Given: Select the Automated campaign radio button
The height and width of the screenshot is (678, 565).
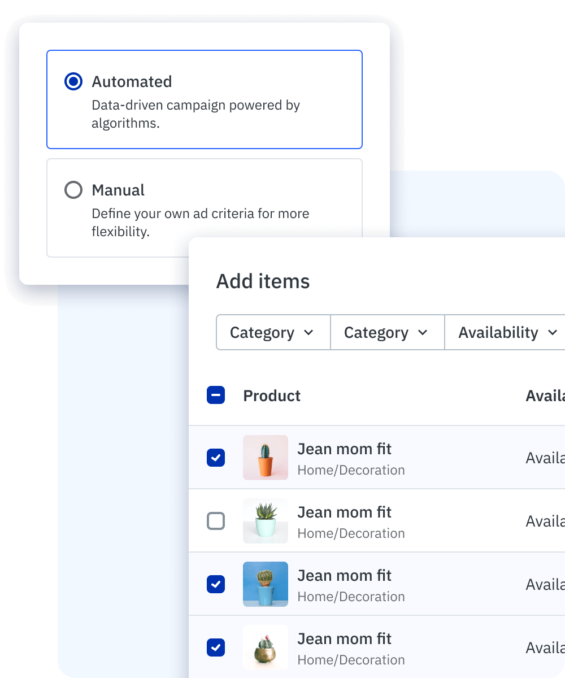Looking at the screenshot, I should [73, 82].
